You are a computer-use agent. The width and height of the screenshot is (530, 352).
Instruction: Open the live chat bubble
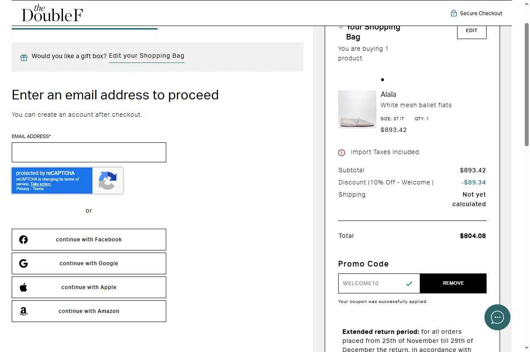coord(497,317)
